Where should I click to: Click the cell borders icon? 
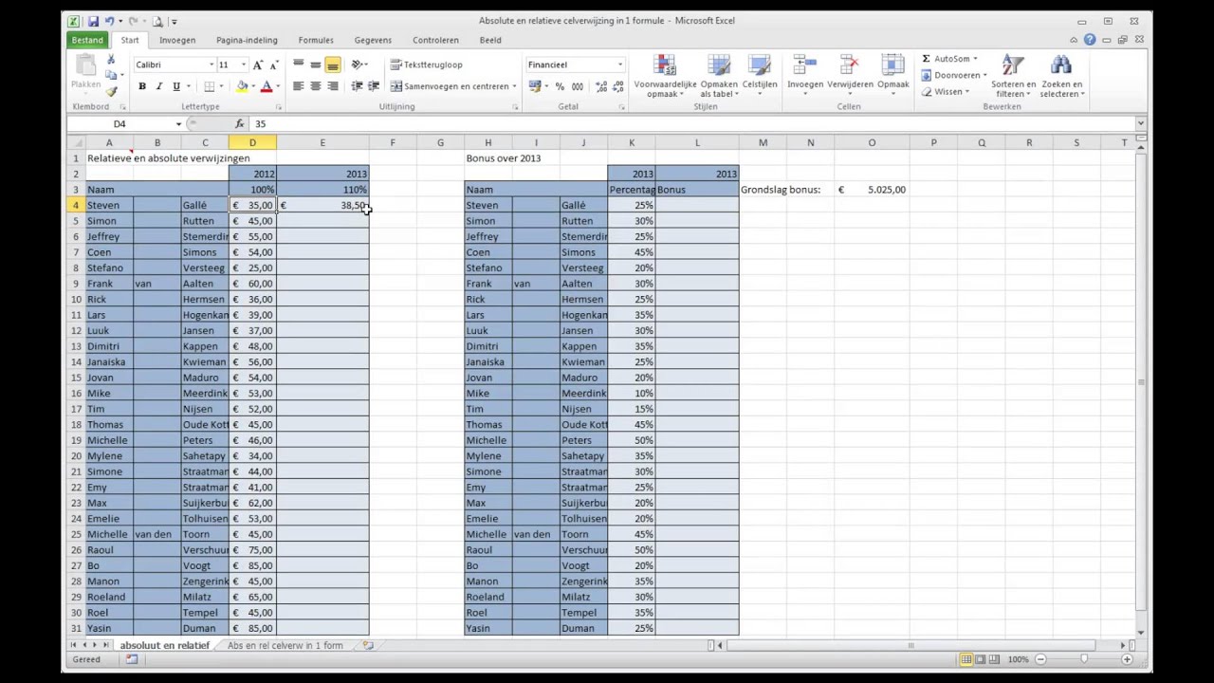click(210, 86)
